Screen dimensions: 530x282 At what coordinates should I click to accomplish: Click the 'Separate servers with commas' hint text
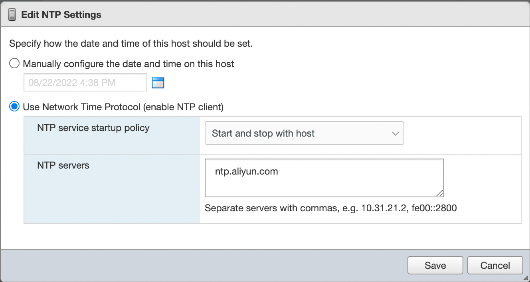point(330,208)
